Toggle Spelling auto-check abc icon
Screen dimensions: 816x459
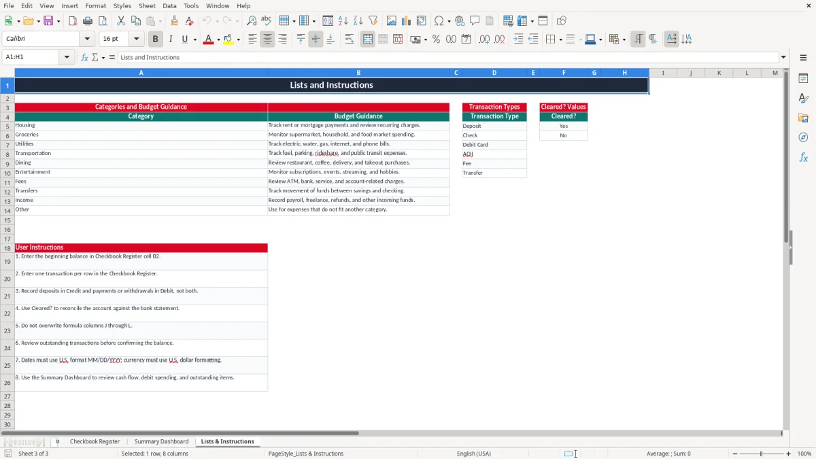click(267, 21)
